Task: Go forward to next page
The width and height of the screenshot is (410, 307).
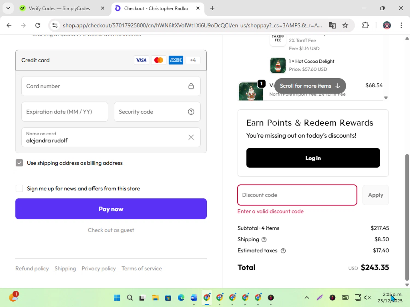Action: 23,25
